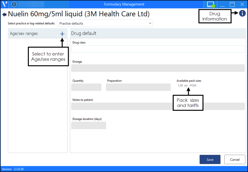Click the Vision V logo icon

[x=5, y=4]
